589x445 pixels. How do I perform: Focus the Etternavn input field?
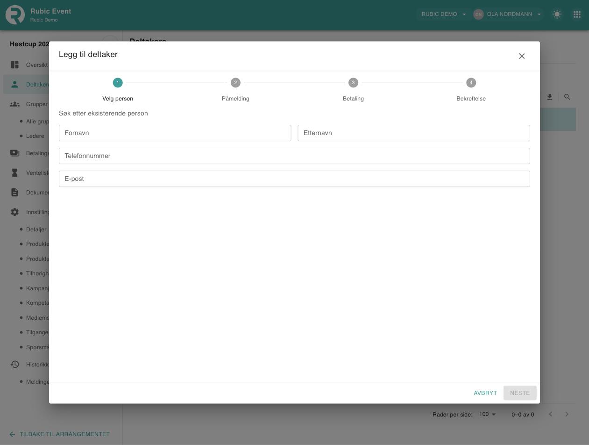click(x=414, y=133)
